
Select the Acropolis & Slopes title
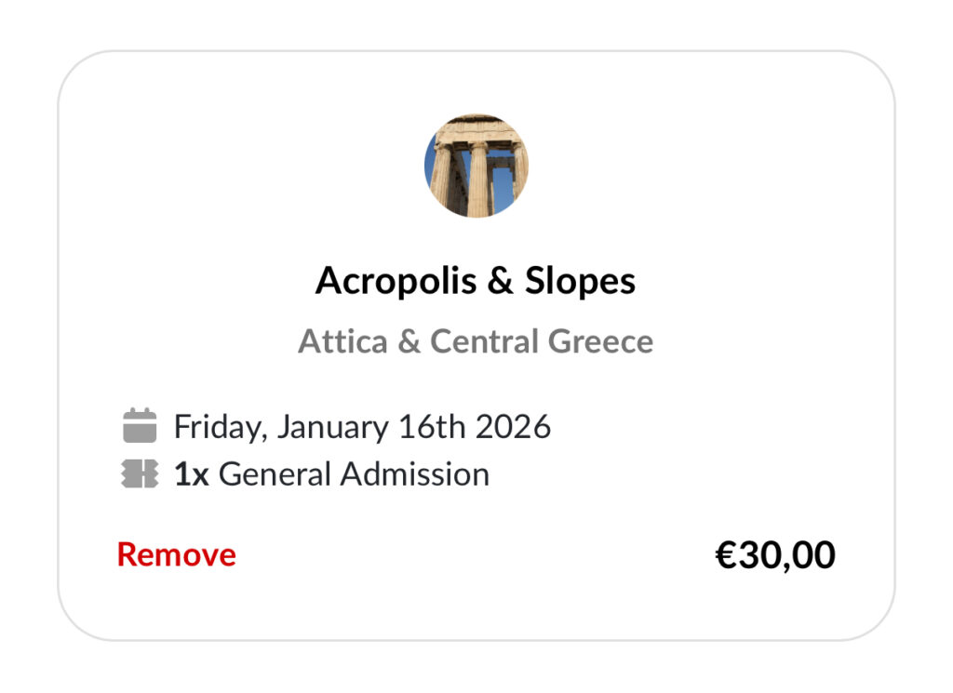476,281
